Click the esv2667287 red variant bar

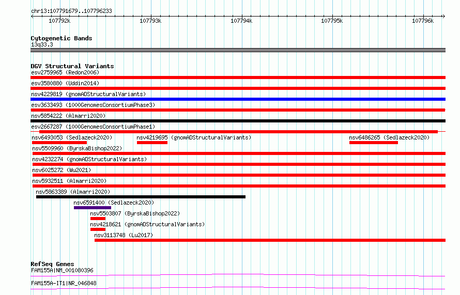coord(238,132)
